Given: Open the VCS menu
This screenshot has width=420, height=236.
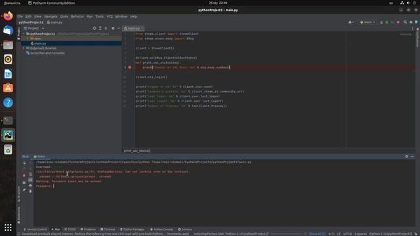Looking at the screenshot, I should click(110, 16).
